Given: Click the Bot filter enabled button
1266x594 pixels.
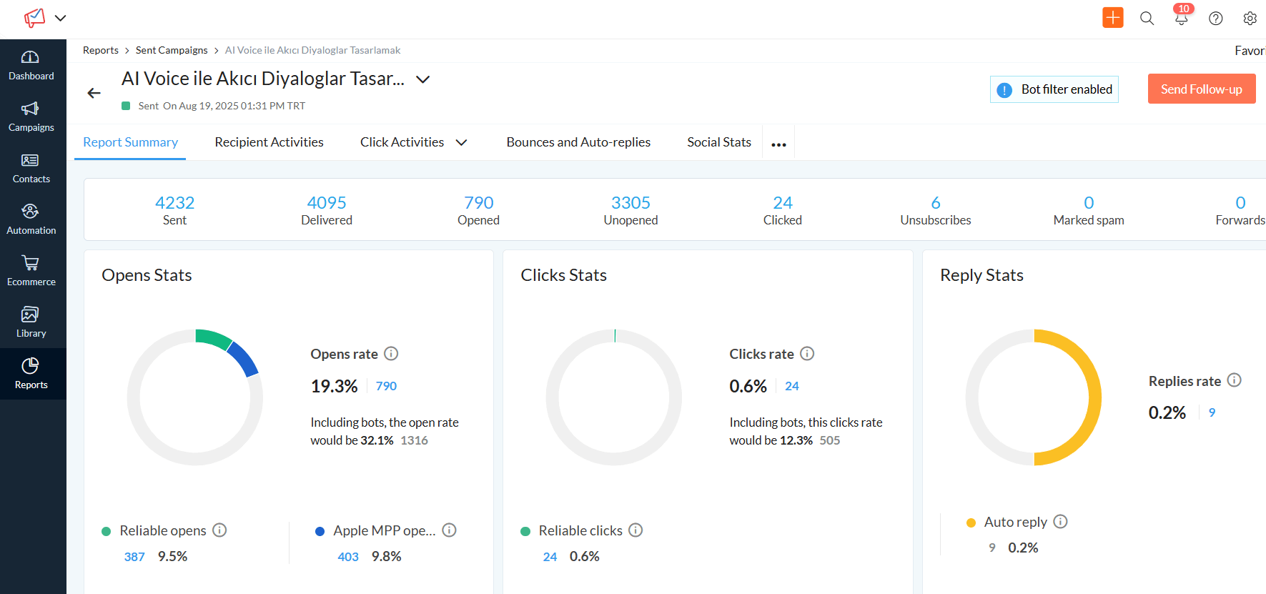Looking at the screenshot, I should [x=1054, y=89].
